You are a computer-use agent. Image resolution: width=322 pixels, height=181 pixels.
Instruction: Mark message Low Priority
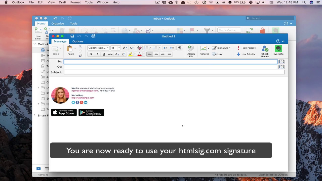coord(246,54)
